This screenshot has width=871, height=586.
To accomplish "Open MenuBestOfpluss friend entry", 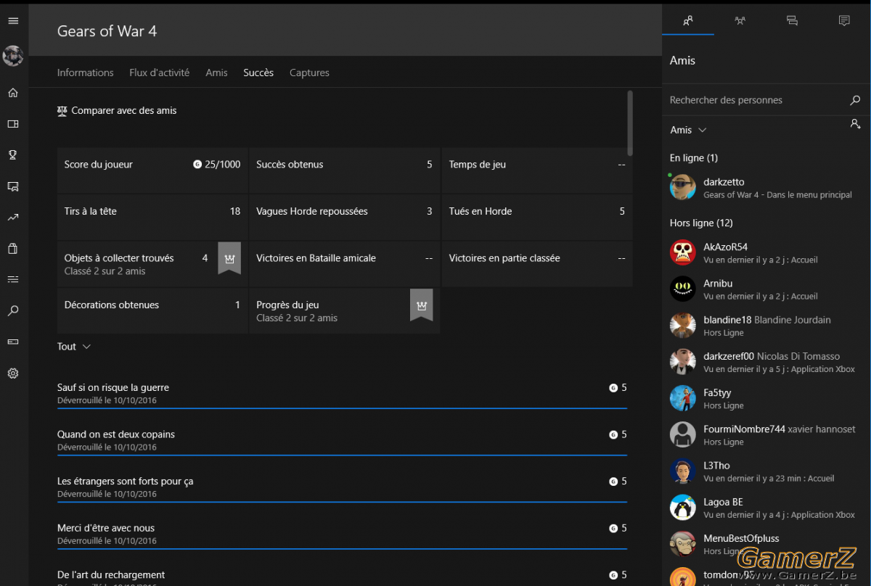I will [766, 544].
